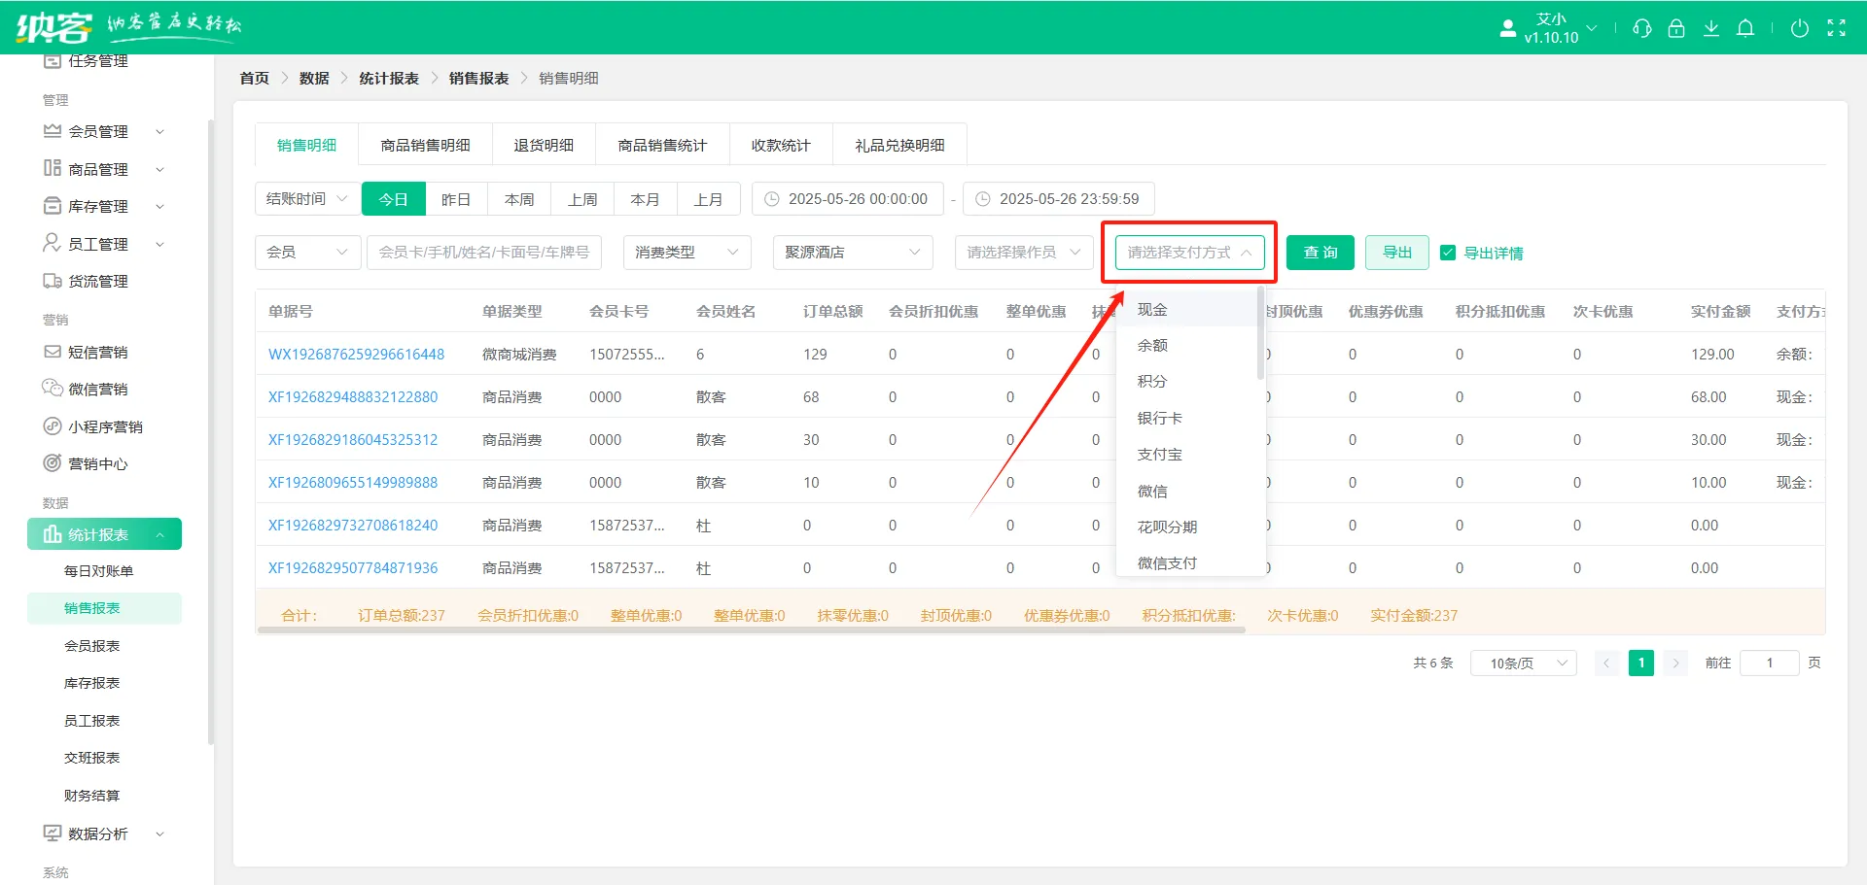The height and width of the screenshot is (885, 1867).
Task: Click the power logout icon
Action: click(x=1800, y=28)
